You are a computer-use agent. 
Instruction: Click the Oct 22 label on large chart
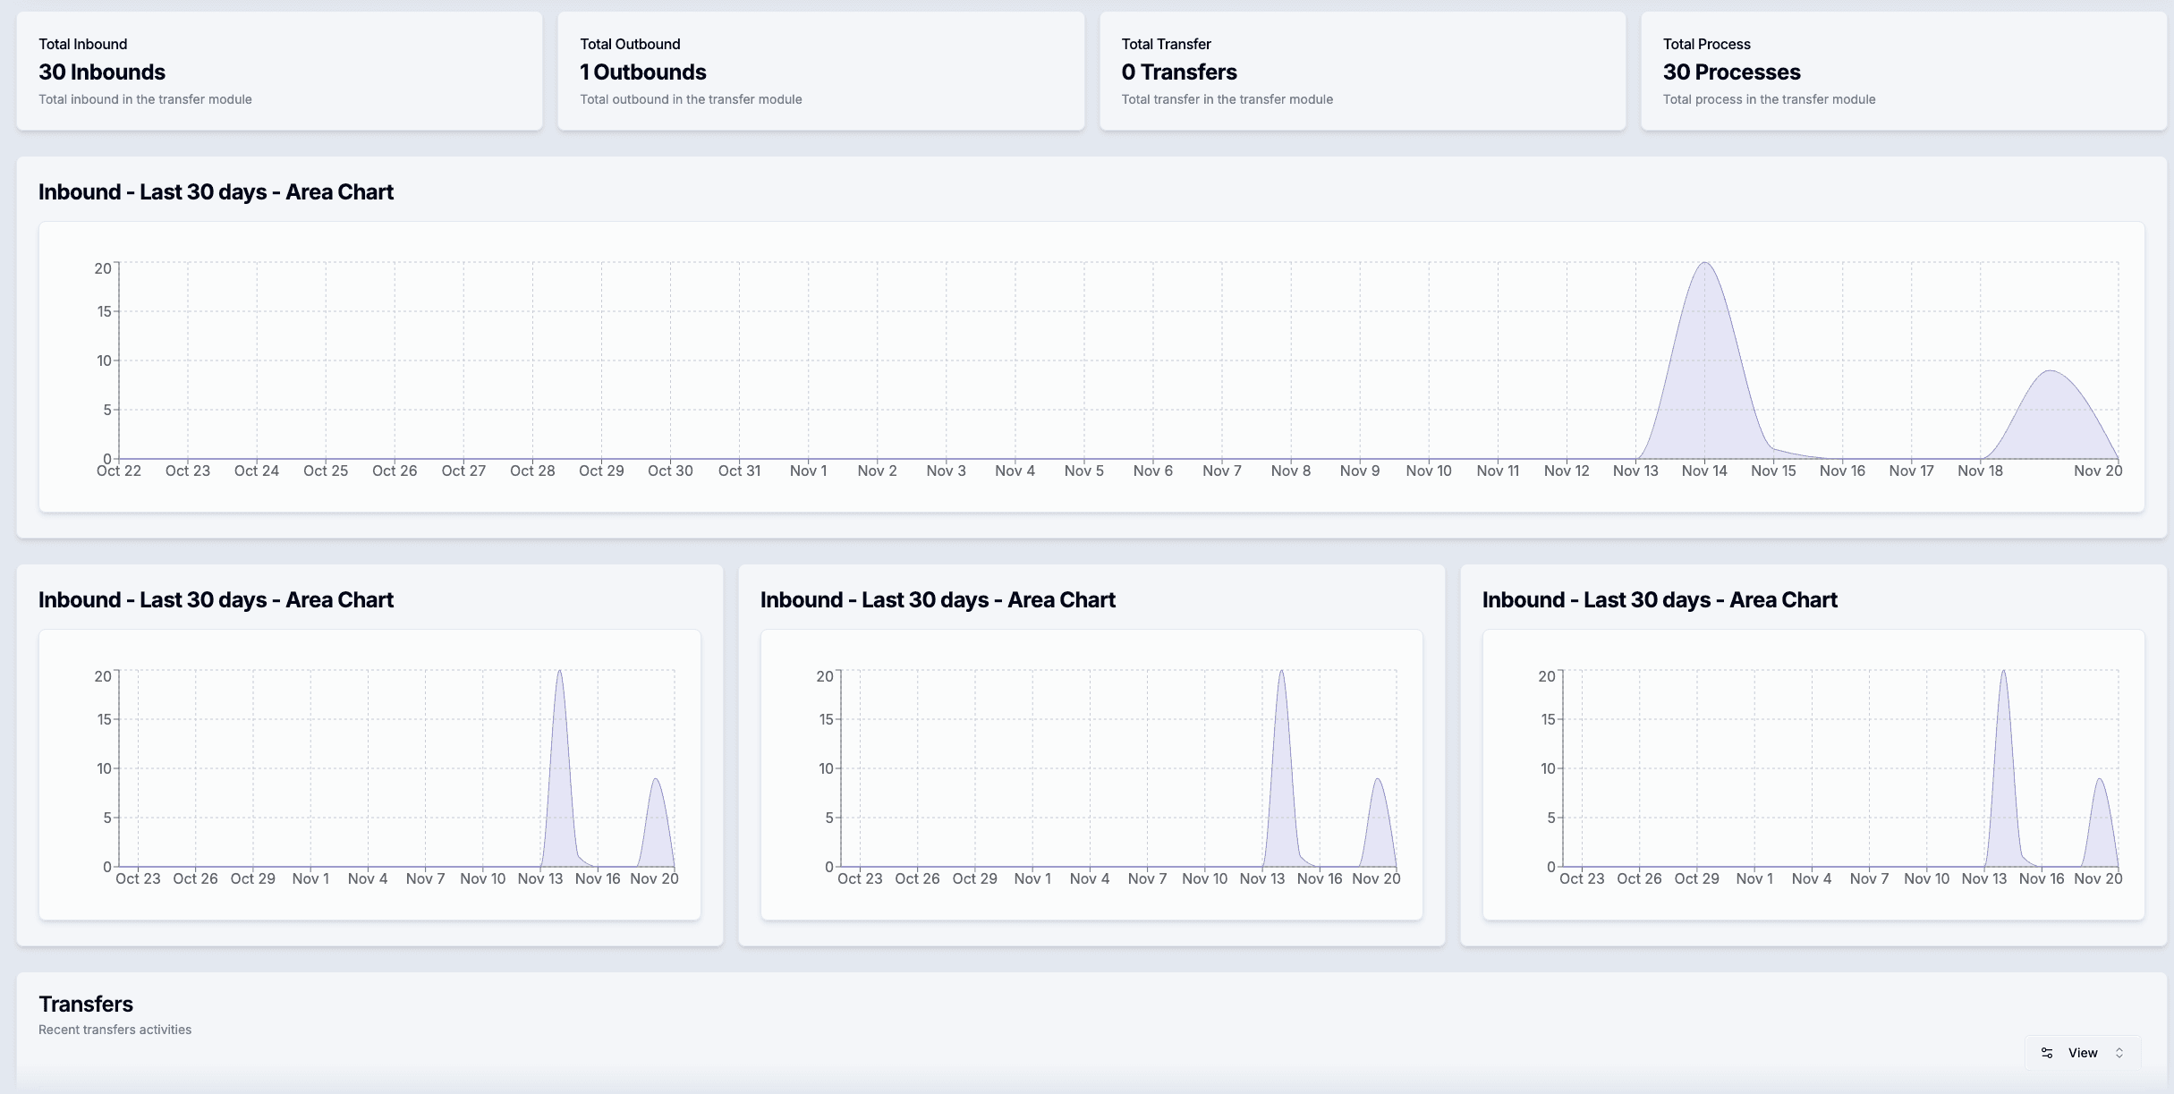tap(119, 471)
